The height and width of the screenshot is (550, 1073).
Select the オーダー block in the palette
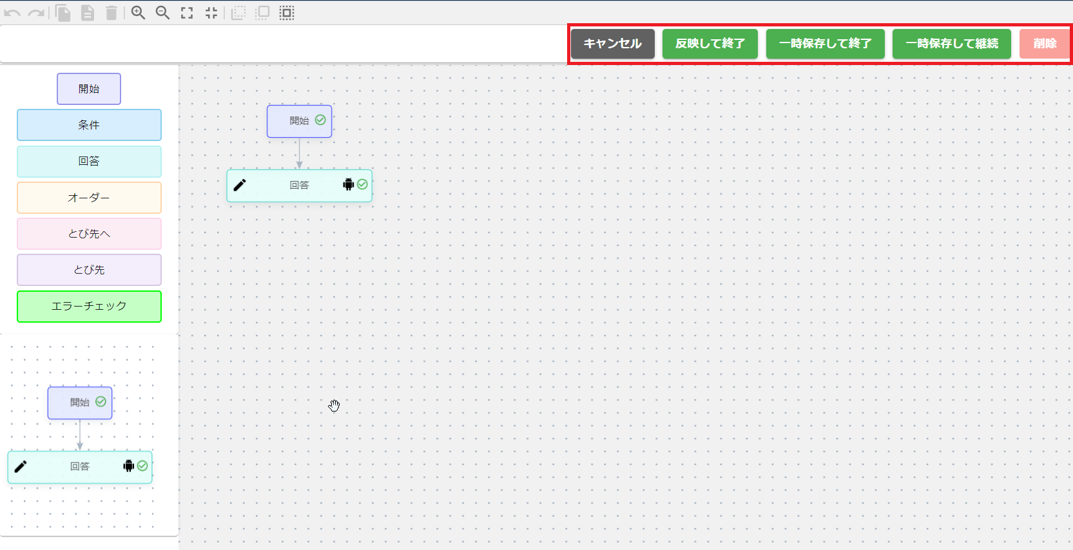[x=89, y=198]
